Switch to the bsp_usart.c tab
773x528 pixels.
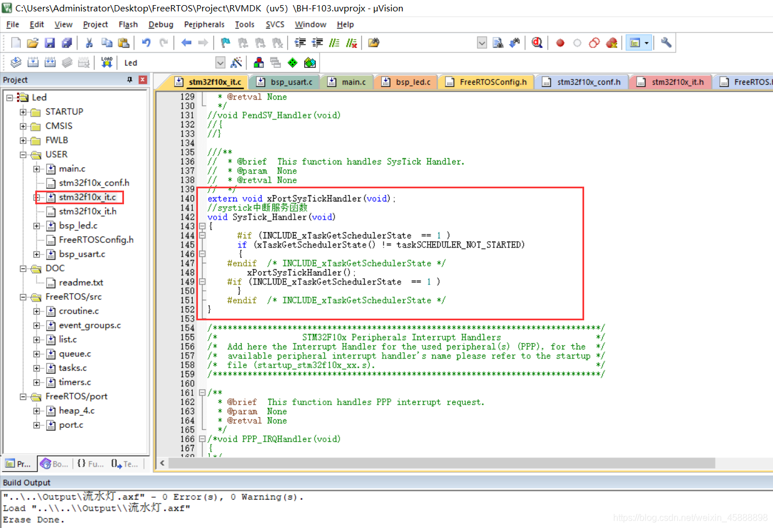tap(285, 82)
